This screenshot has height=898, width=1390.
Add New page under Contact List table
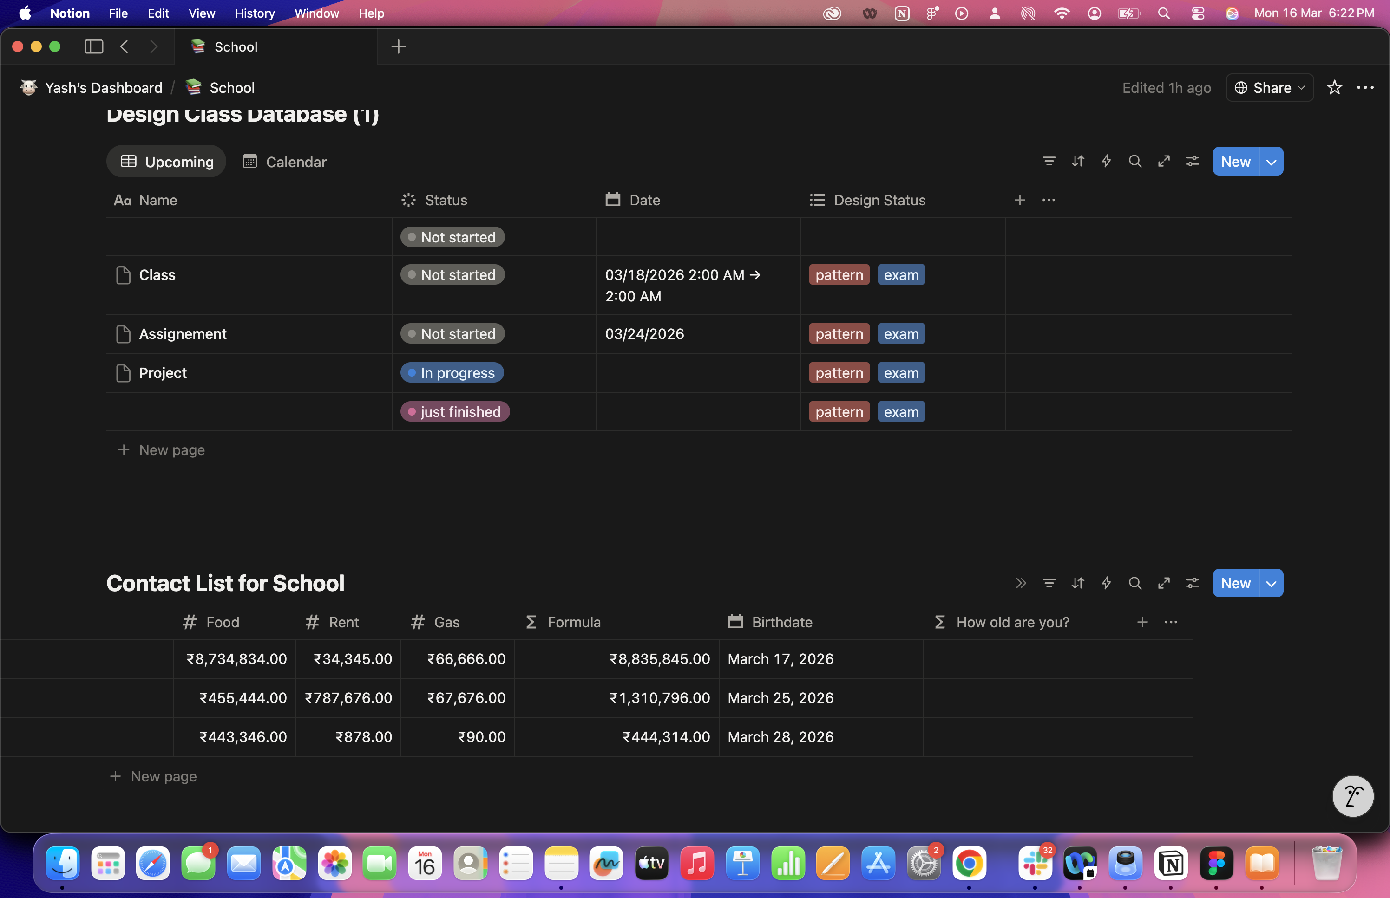153,777
